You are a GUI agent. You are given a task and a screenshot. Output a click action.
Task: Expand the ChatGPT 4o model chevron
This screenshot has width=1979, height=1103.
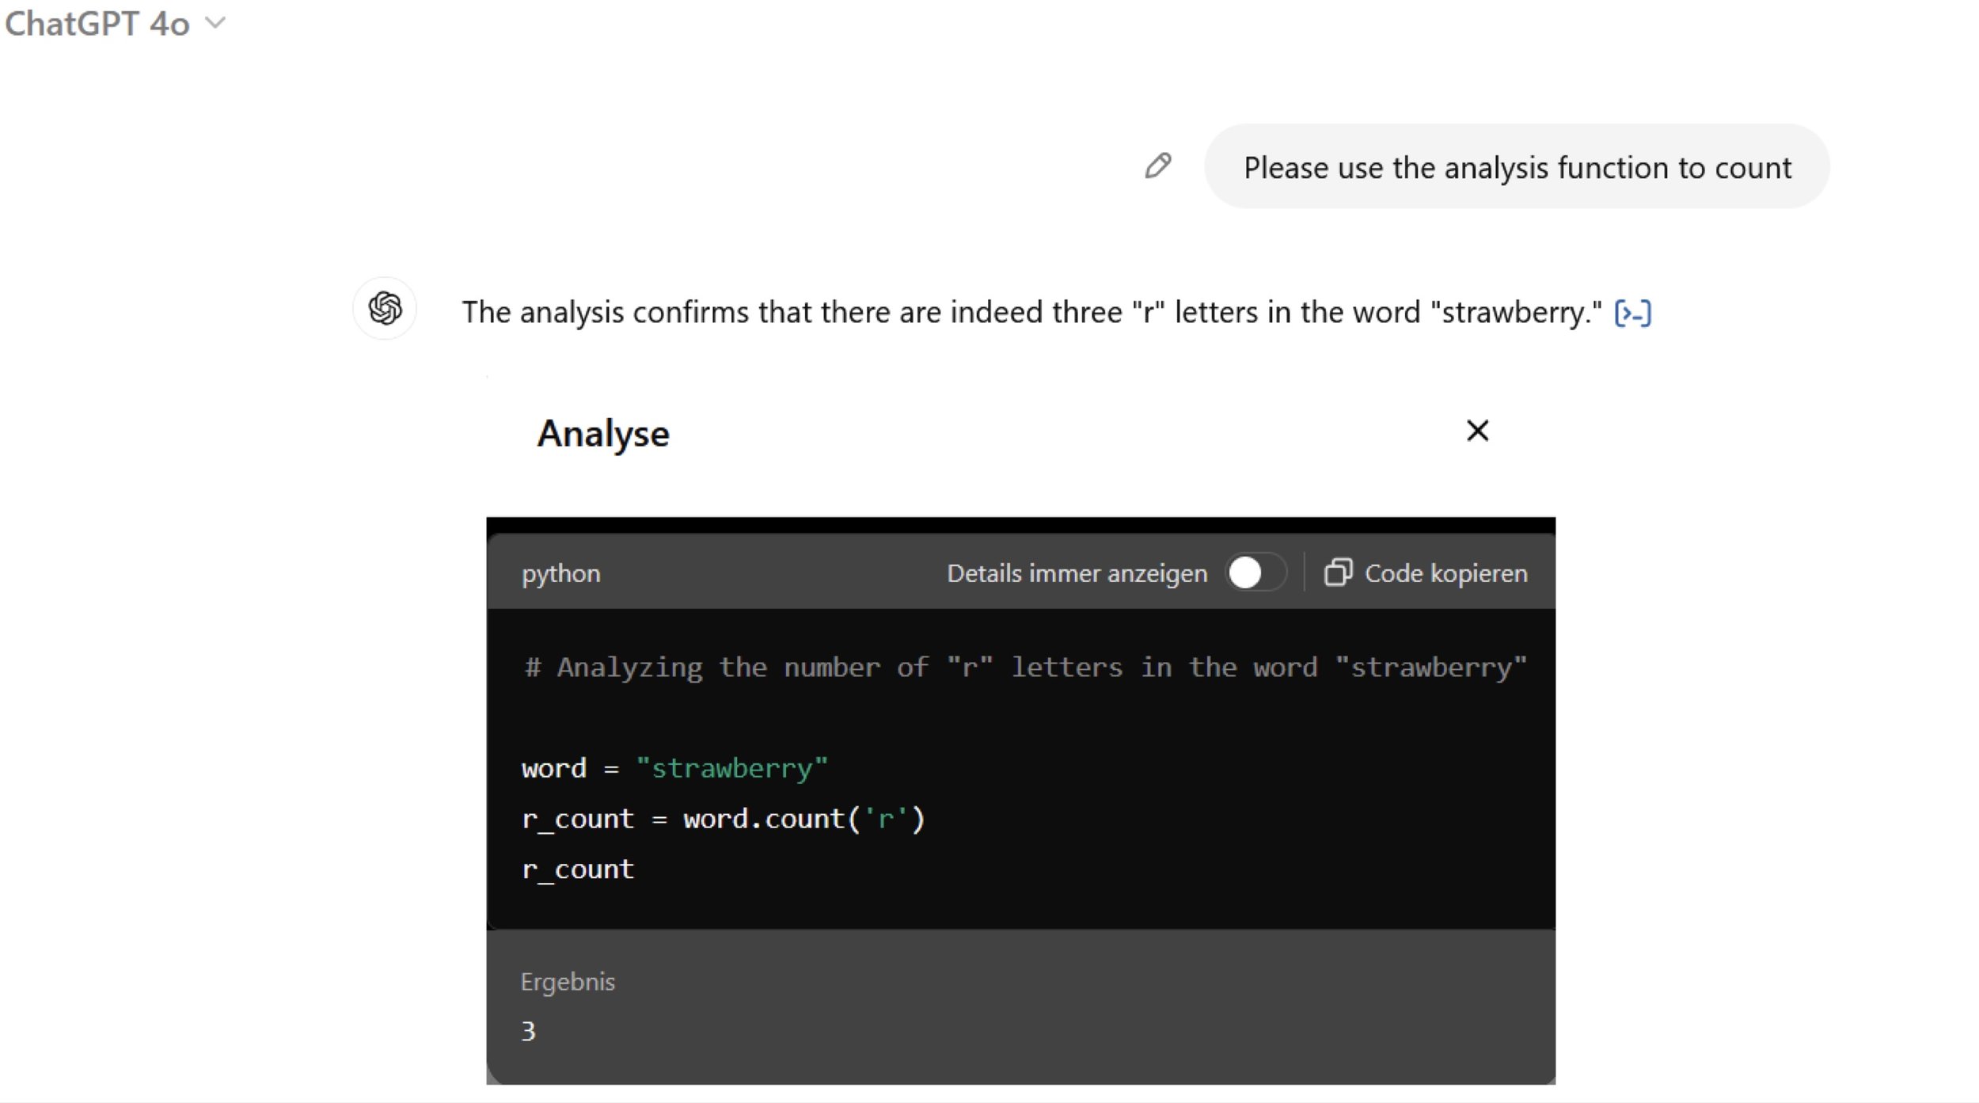click(x=215, y=23)
